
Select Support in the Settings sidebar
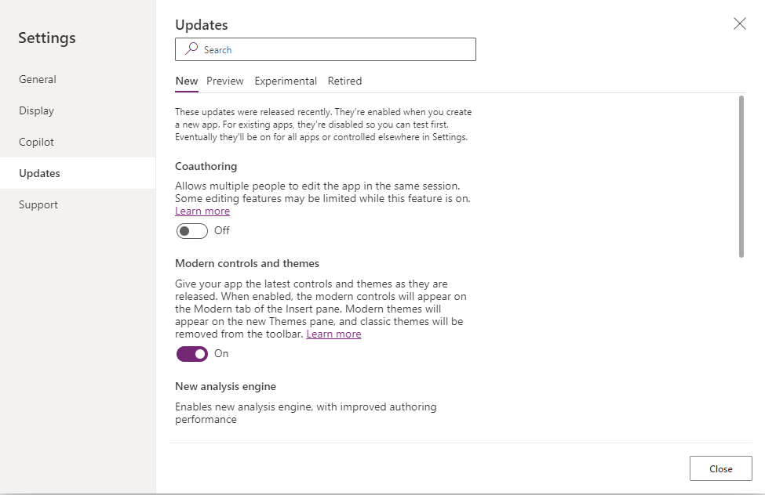38,204
